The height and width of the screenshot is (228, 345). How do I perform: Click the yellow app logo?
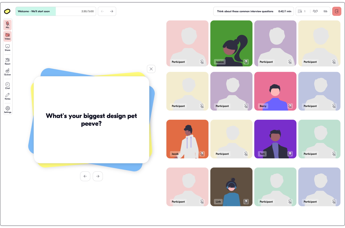coord(7,11)
